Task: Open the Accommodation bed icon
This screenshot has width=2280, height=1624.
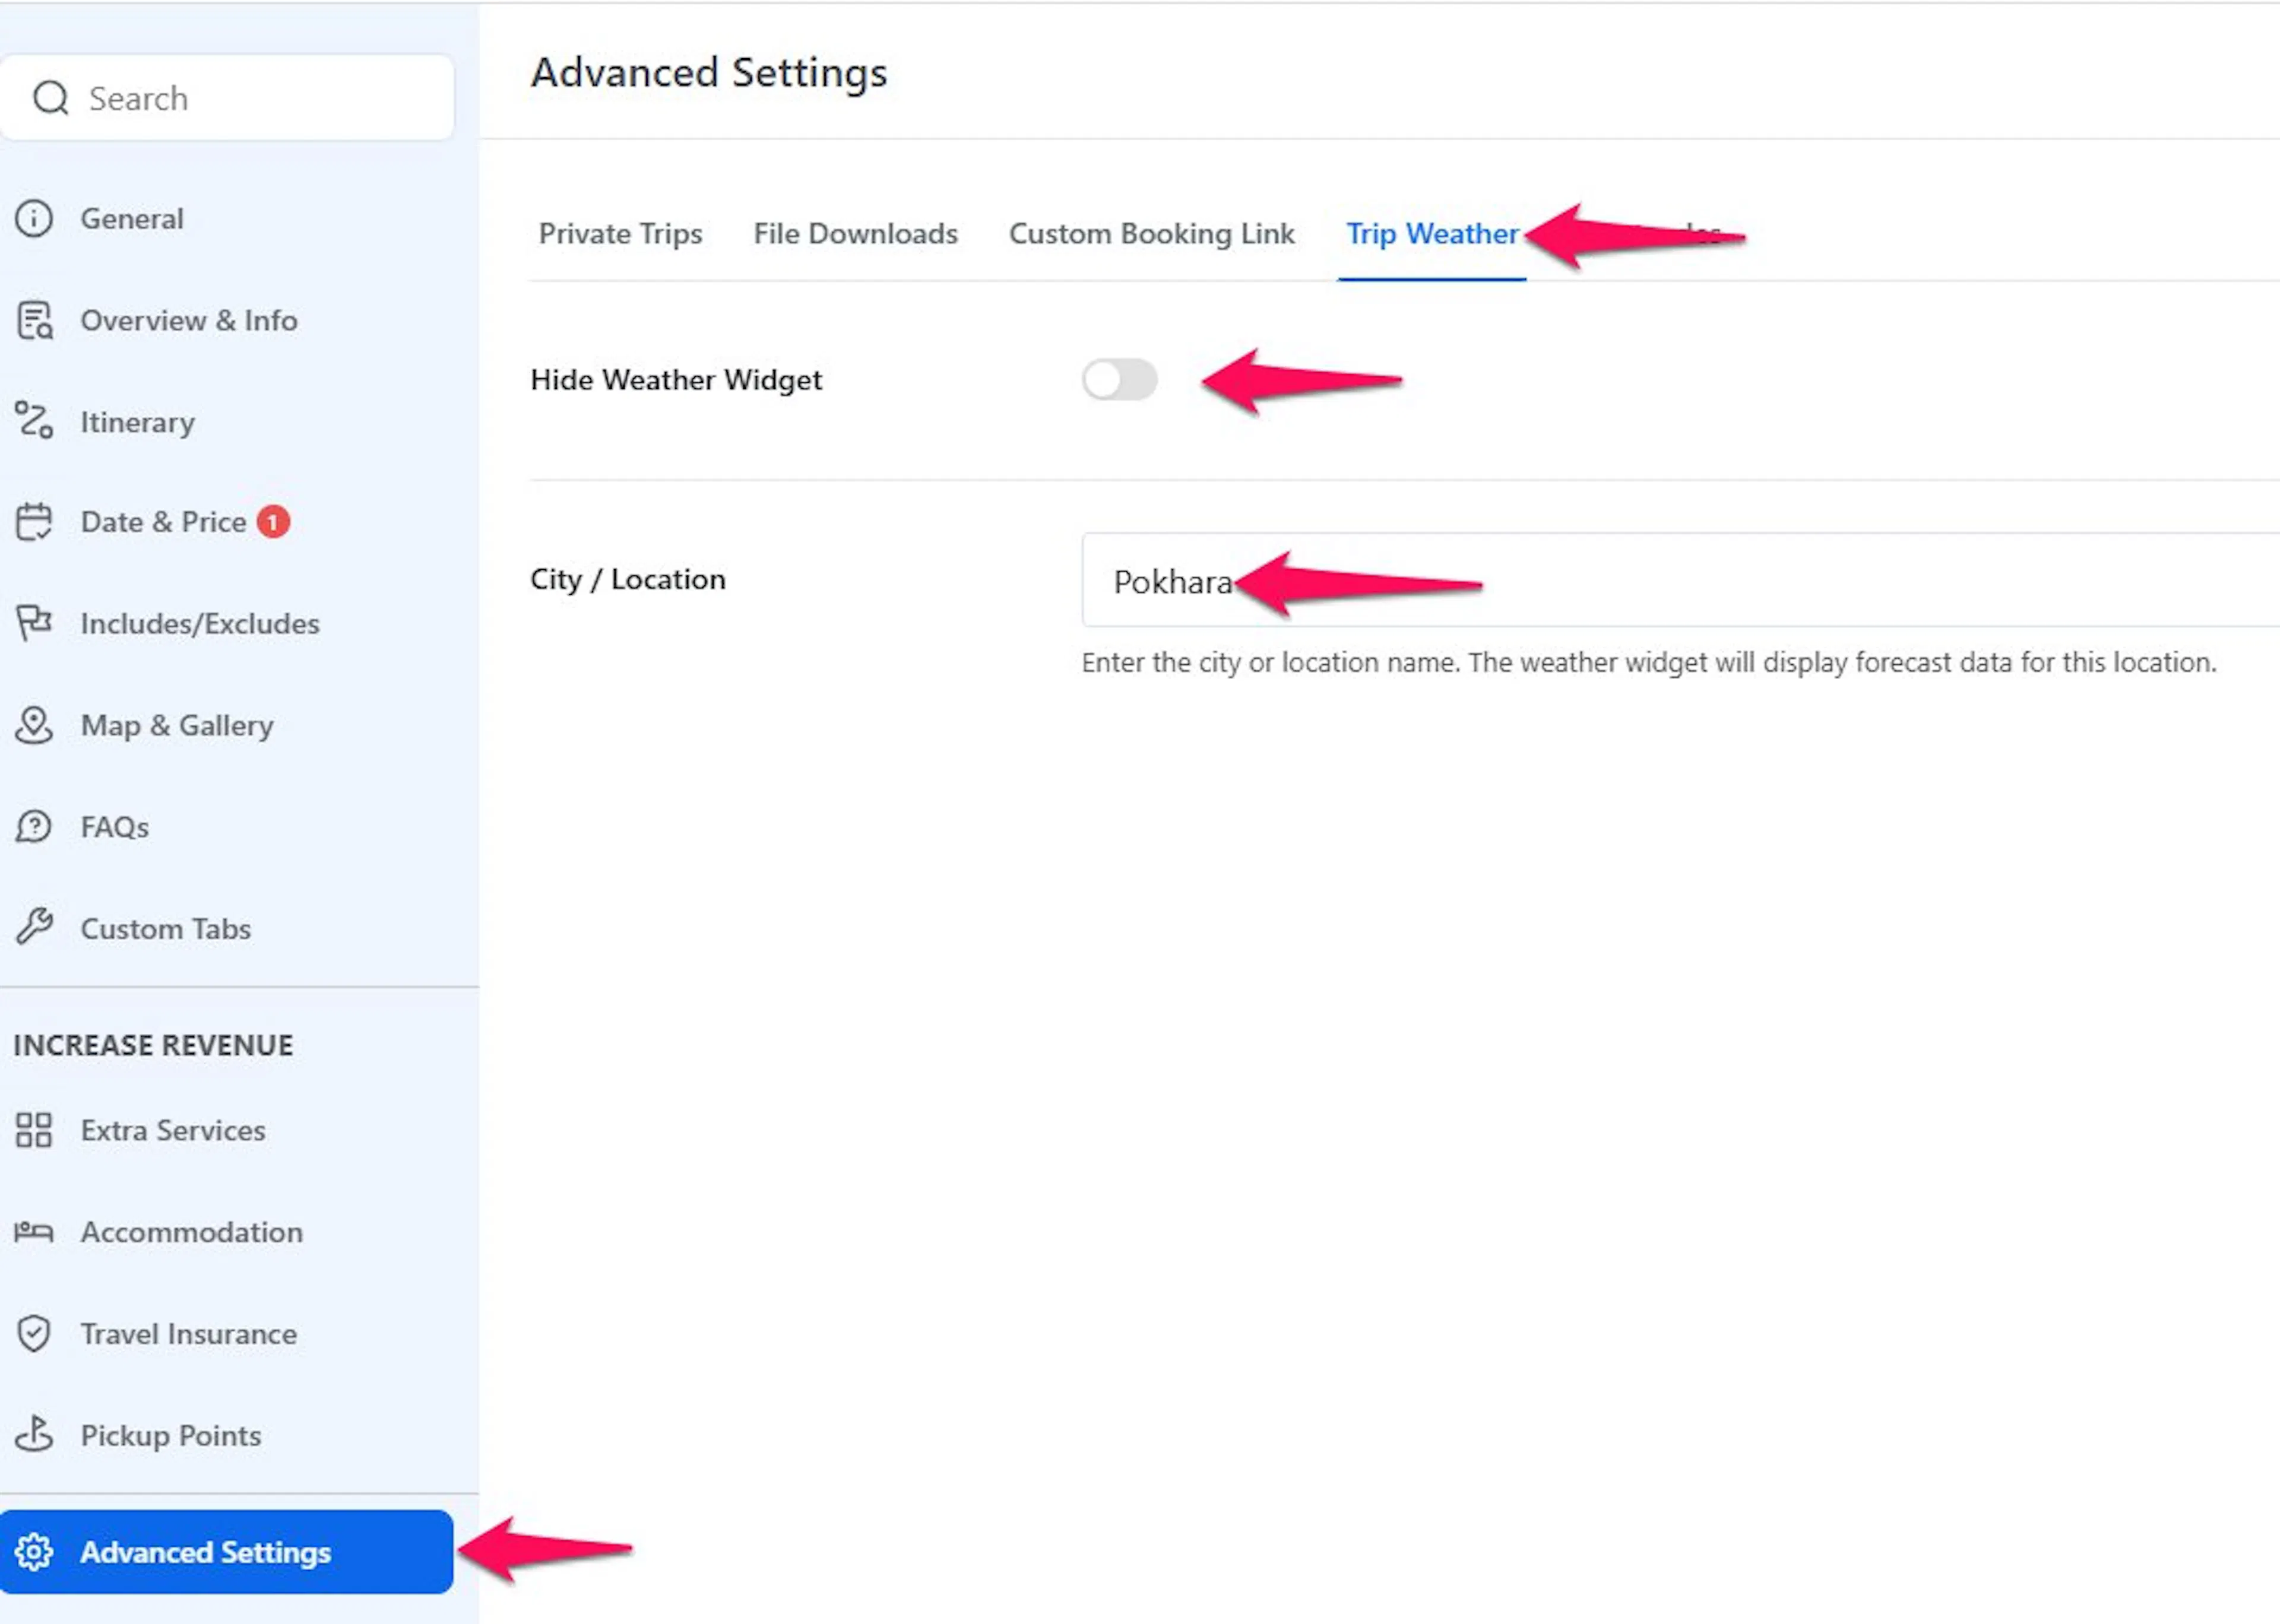Action: tap(34, 1232)
